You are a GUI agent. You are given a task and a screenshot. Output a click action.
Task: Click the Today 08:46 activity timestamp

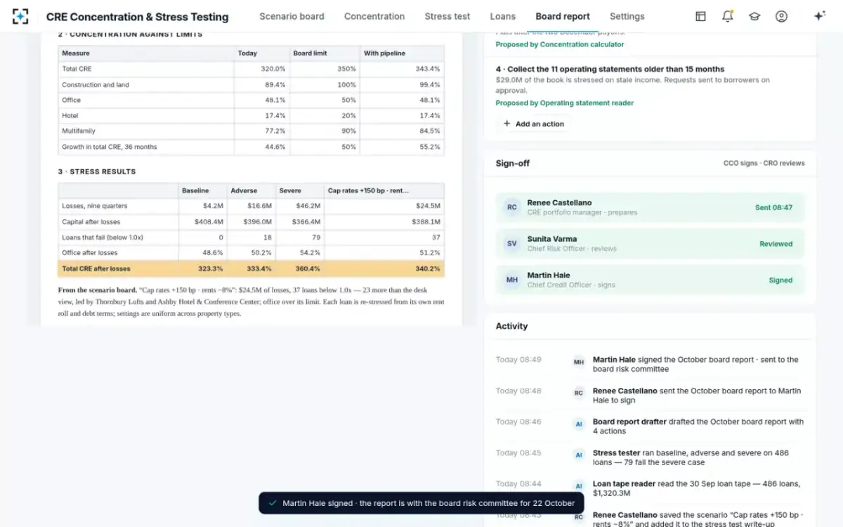(518, 422)
